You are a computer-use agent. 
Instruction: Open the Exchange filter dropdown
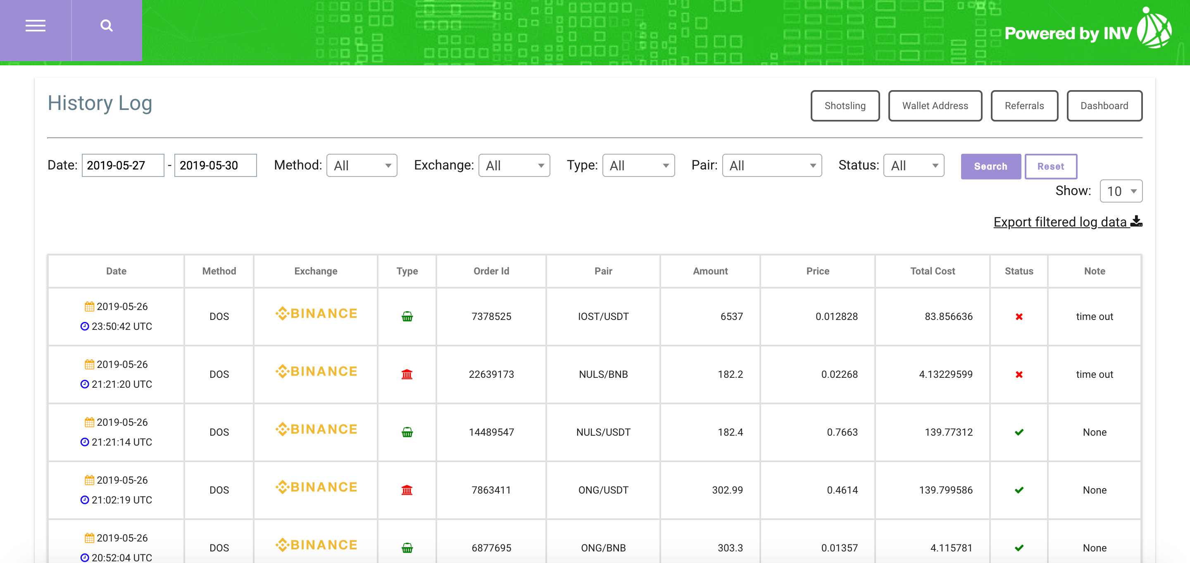pyautogui.click(x=514, y=165)
